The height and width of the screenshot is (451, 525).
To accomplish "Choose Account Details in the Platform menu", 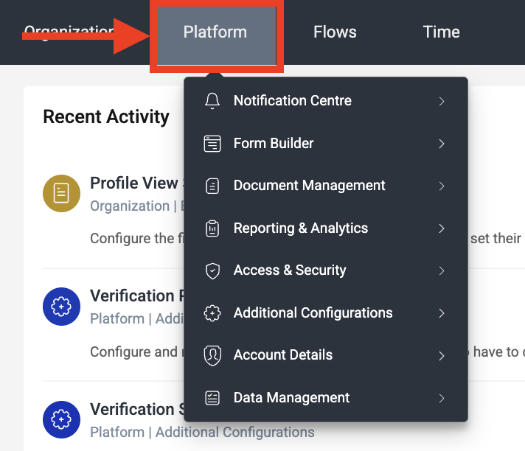I will tap(282, 355).
